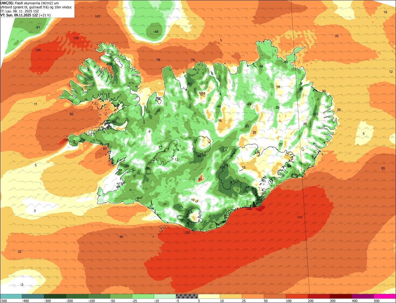
Task: Click the map value '-77'
Action: pyautogui.click(x=158, y=111)
